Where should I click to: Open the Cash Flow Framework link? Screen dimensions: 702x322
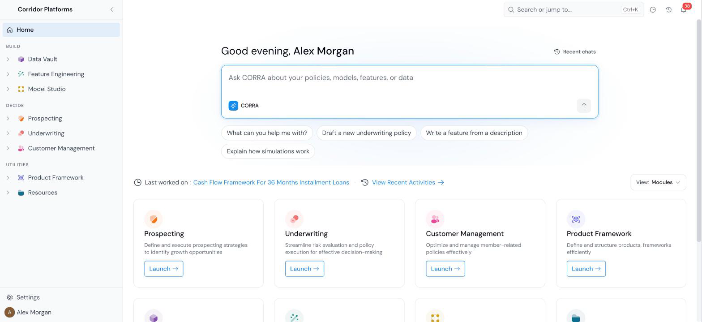pyautogui.click(x=271, y=182)
